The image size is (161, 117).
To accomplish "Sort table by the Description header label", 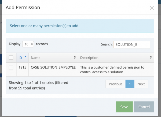I will click(89, 58).
